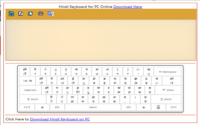The height and width of the screenshot is (125, 200).
Task: Click the फ / प key
Action: pyautogui.click(x=98, y=90)
